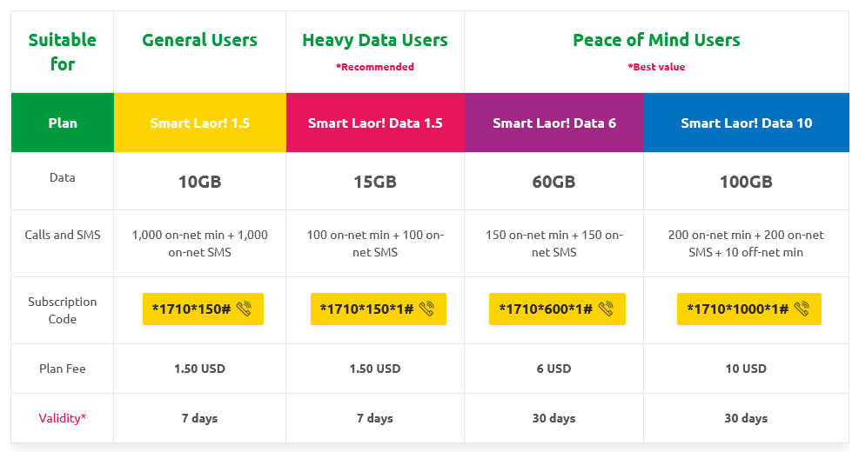Click the Validity* row label

[63, 418]
